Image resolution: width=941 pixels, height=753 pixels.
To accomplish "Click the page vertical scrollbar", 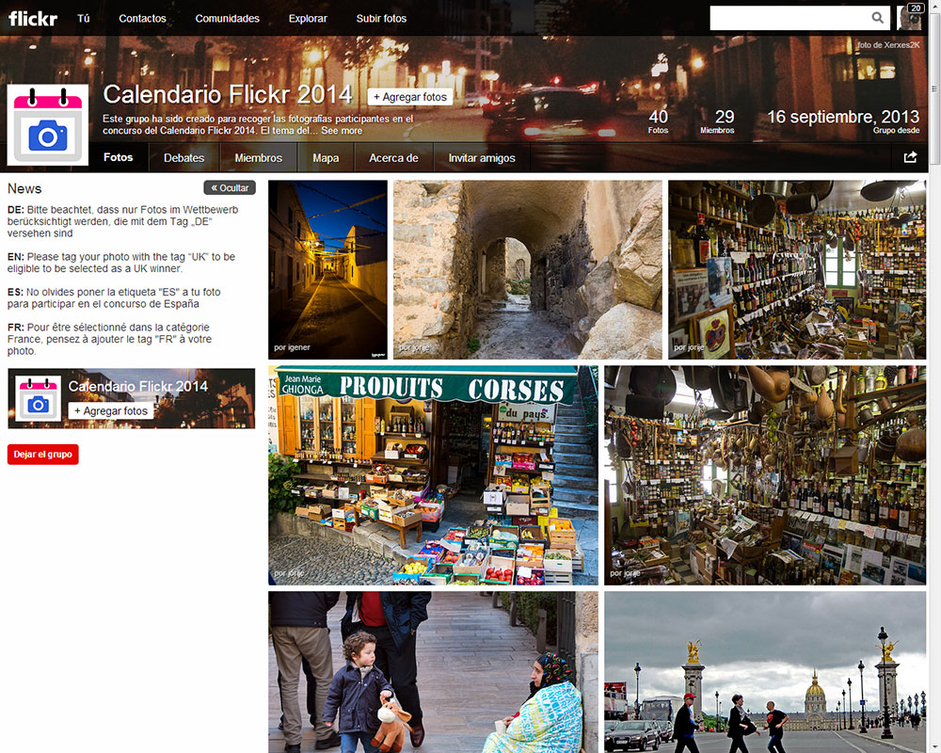I will (934, 90).
